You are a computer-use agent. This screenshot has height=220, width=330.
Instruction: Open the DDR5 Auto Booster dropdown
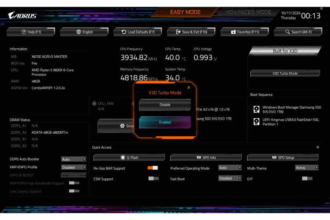(x=74, y=159)
